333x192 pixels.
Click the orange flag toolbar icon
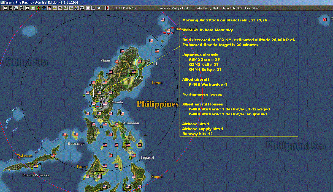pos(49,8)
